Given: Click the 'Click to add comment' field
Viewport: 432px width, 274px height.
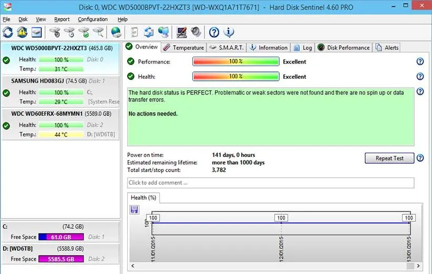Looking at the screenshot, I should click(x=270, y=183).
